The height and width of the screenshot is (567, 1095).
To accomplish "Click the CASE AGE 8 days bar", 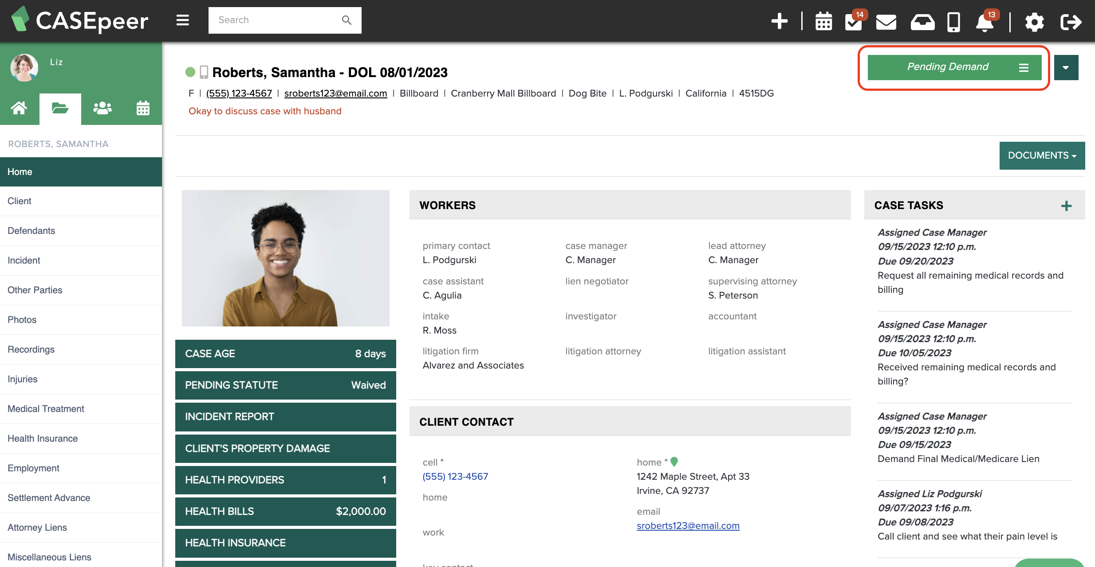I will pyautogui.click(x=285, y=354).
